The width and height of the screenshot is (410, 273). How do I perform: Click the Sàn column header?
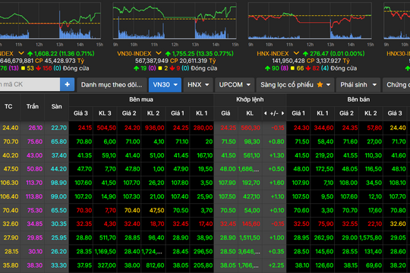[x=56, y=107]
